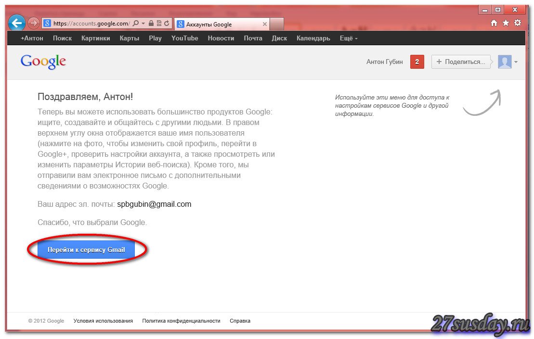Go back with the browser back arrow
Screen dimensions: 534x339
click(x=16, y=23)
